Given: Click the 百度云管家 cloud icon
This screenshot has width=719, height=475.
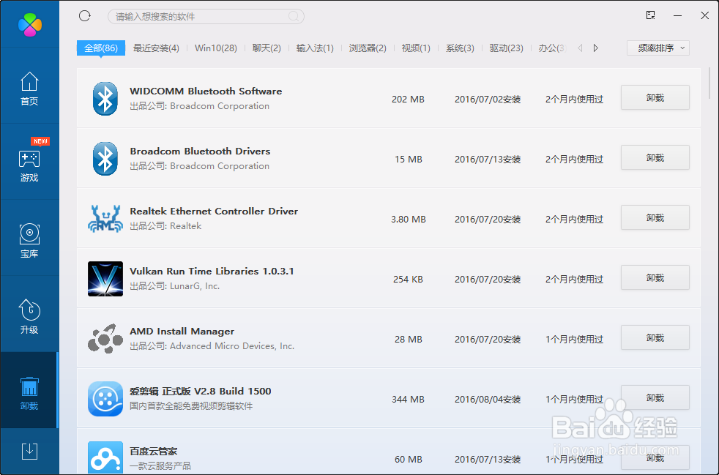Looking at the screenshot, I should point(105,457).
